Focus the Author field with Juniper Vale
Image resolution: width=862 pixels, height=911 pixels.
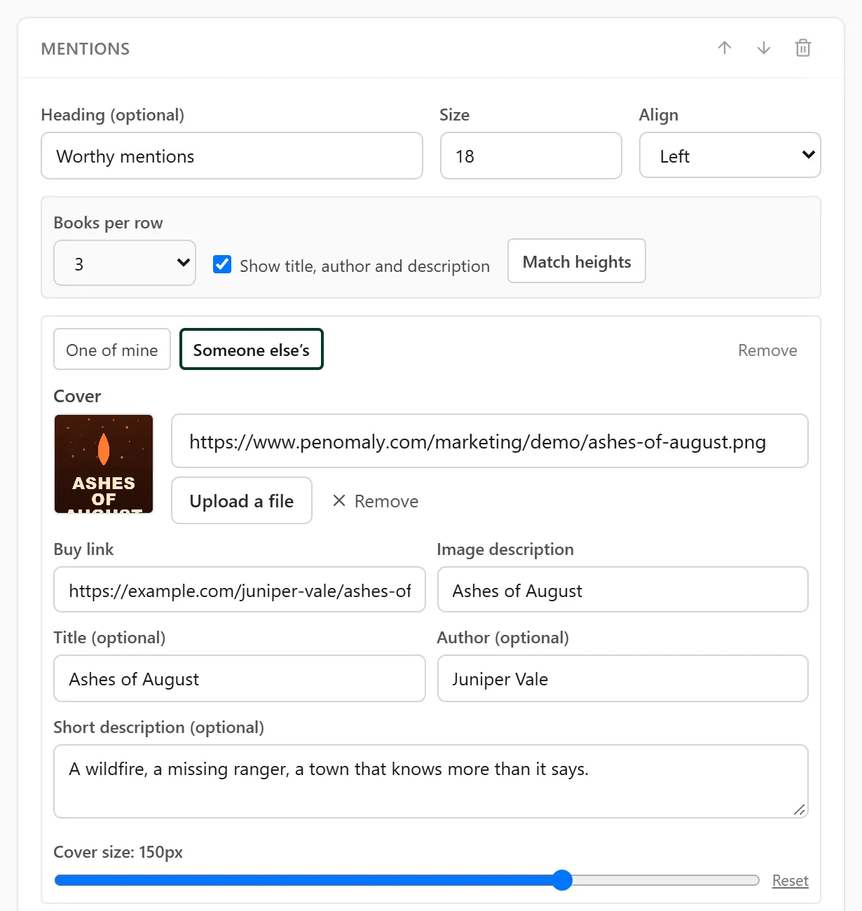coord(623,678)
